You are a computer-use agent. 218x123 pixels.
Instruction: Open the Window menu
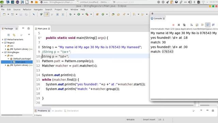pos(74,10)
